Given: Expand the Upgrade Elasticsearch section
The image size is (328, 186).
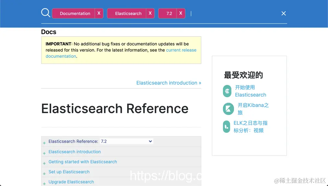Looking at the screenshot, I should tap(44, 184).
